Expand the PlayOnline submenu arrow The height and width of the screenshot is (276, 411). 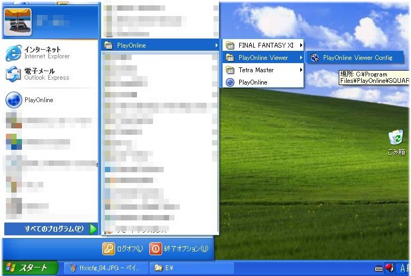coord(216,45)
